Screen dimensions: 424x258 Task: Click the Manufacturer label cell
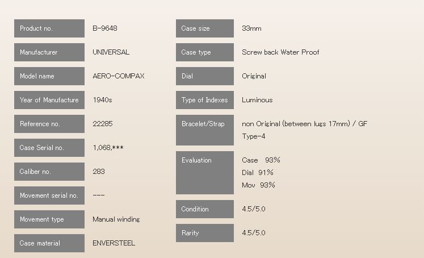point(49,52)
